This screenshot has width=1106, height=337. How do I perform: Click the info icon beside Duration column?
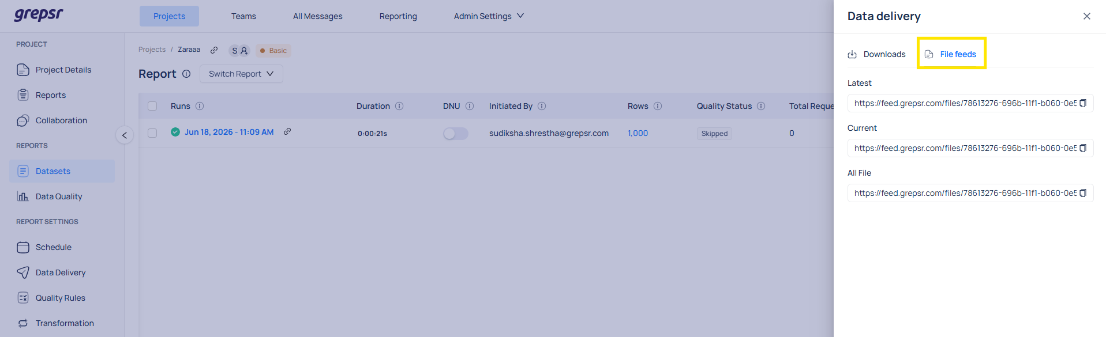(x=399, y=106)
